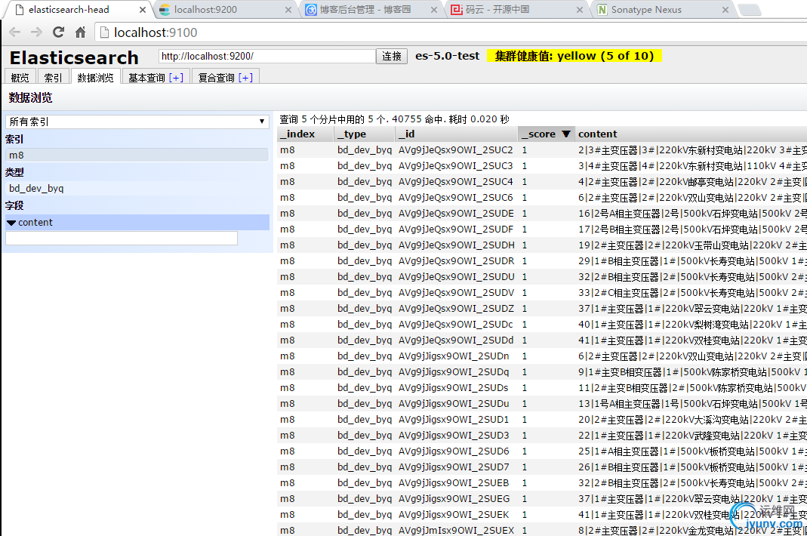Sort by content column header

[691, 134]
